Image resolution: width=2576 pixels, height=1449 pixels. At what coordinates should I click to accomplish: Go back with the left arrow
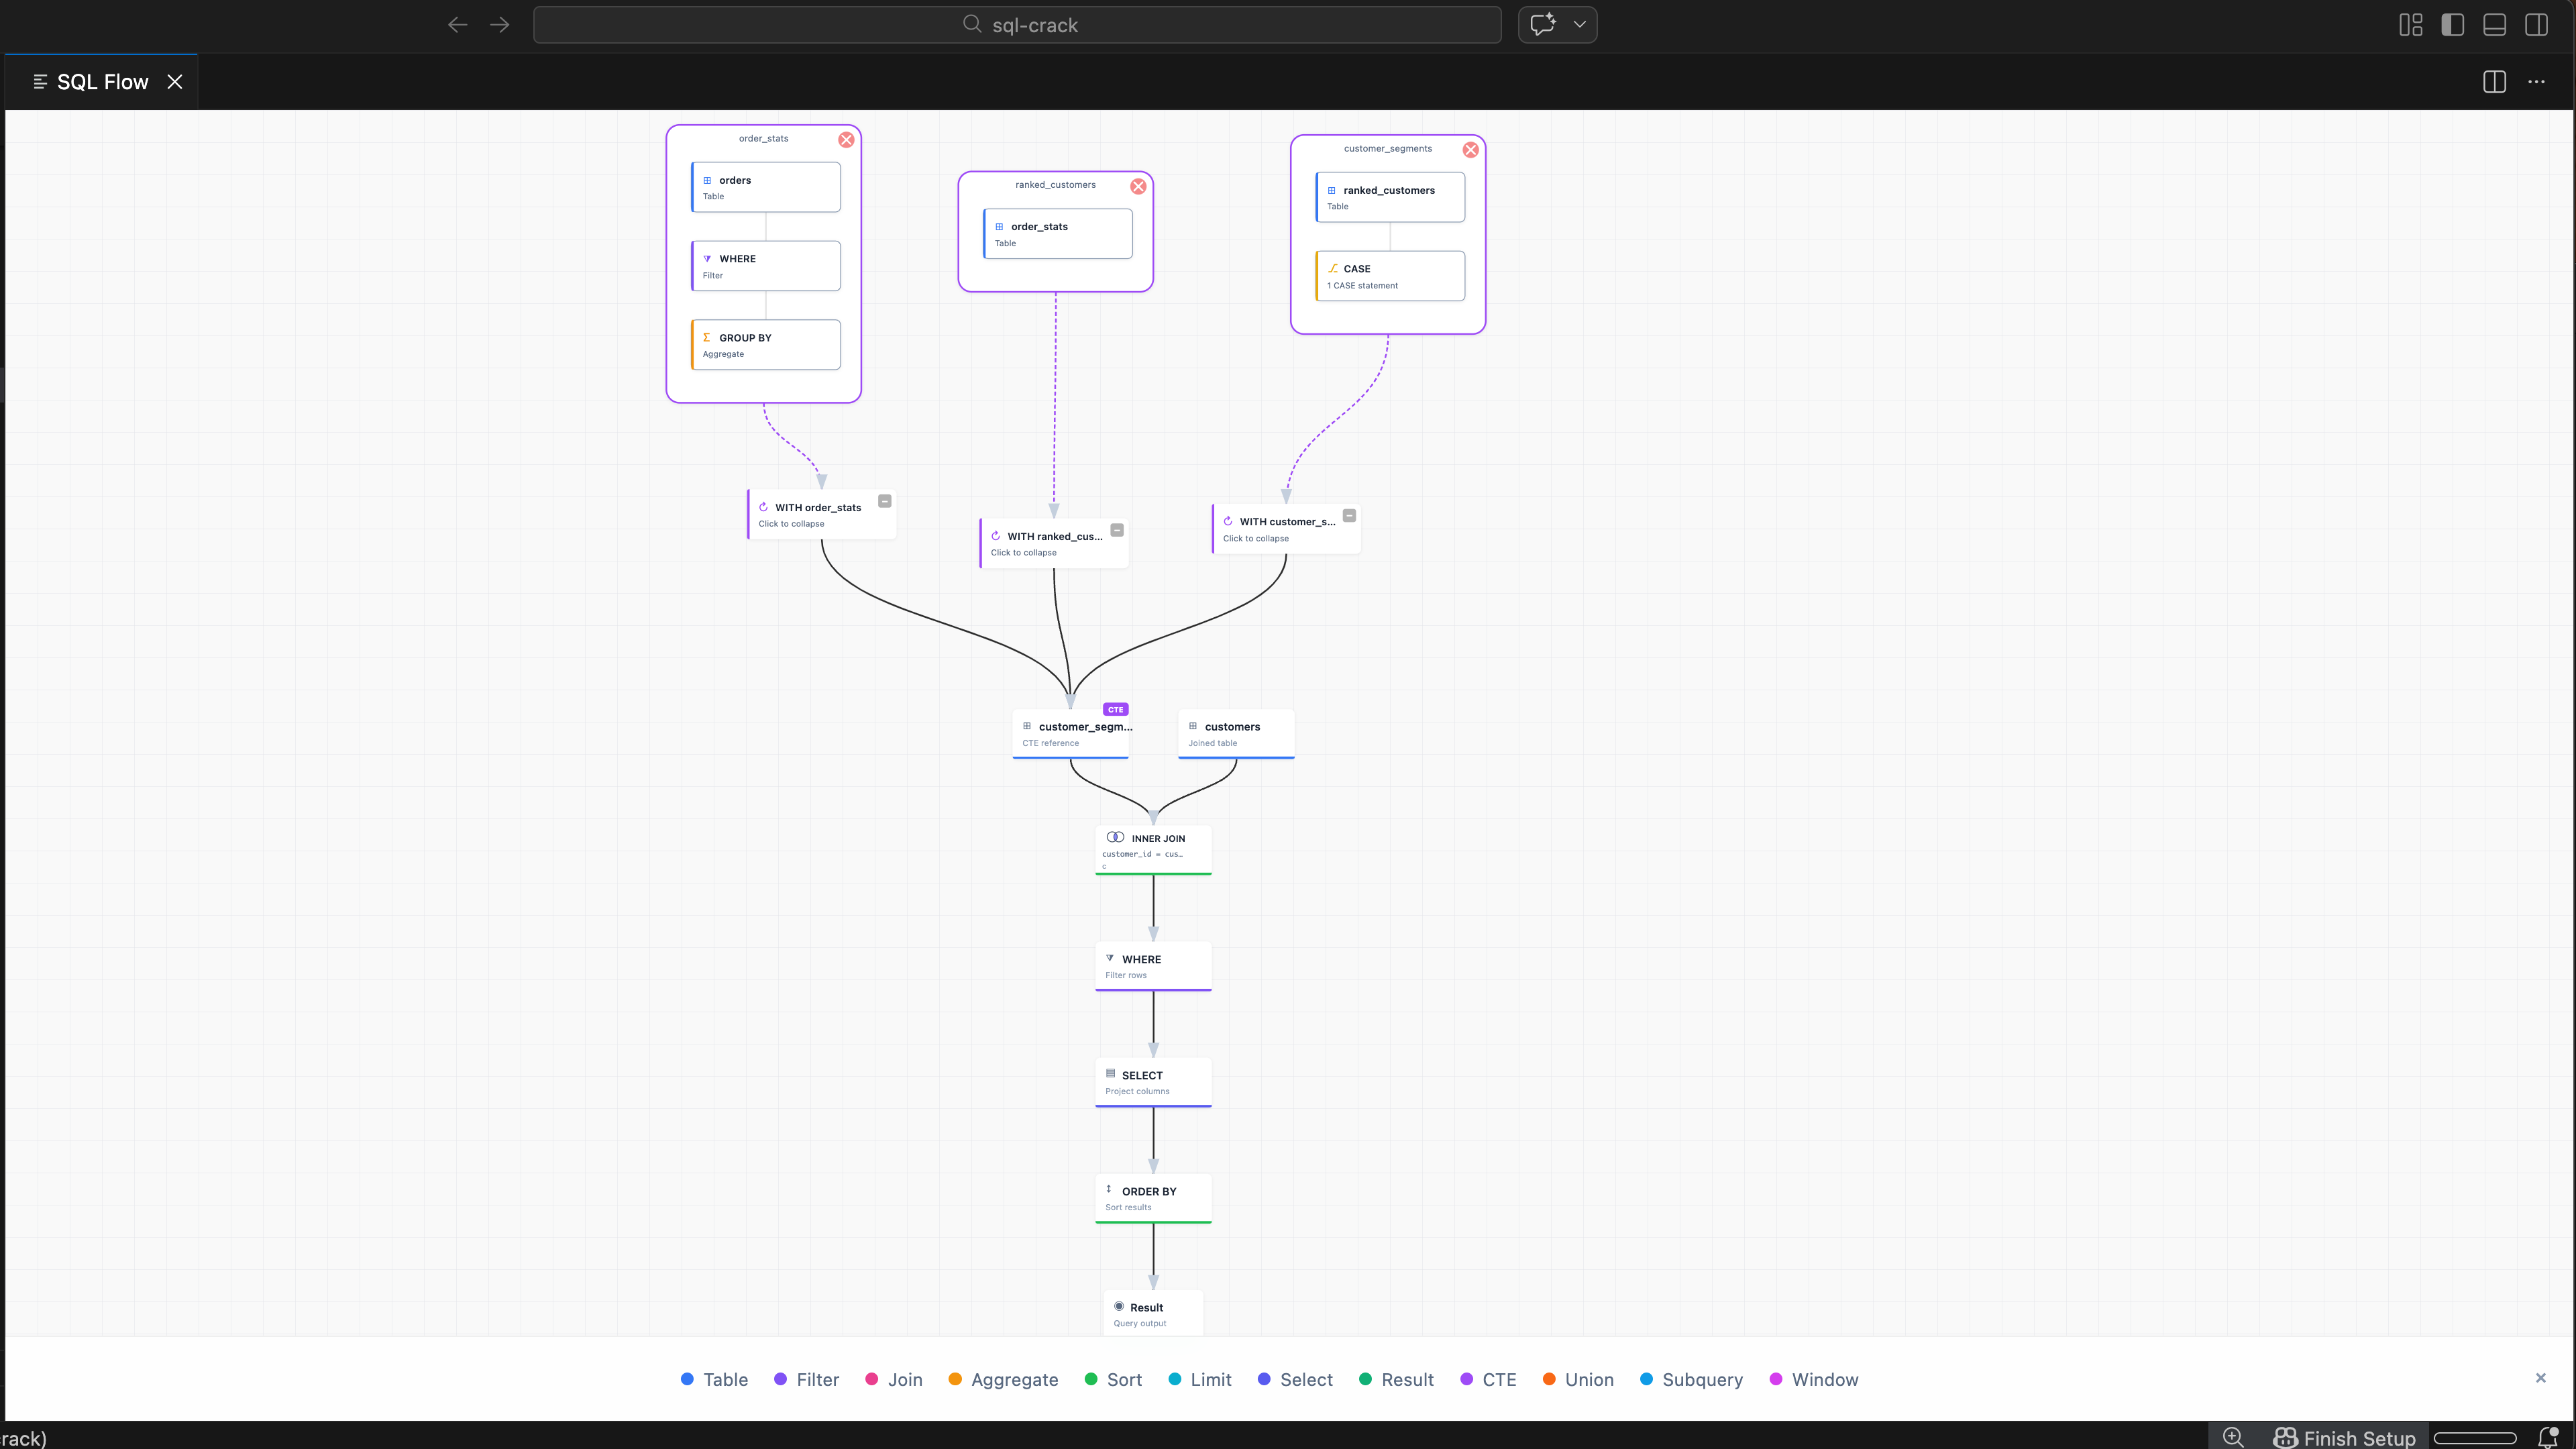click(x=457, y=25)
